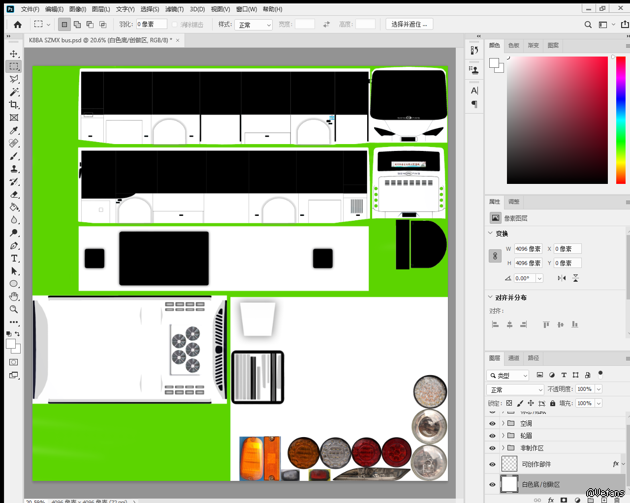Select the Zoom tool
630x503 pixels.
pyautogui.click(x=14, y=309)
